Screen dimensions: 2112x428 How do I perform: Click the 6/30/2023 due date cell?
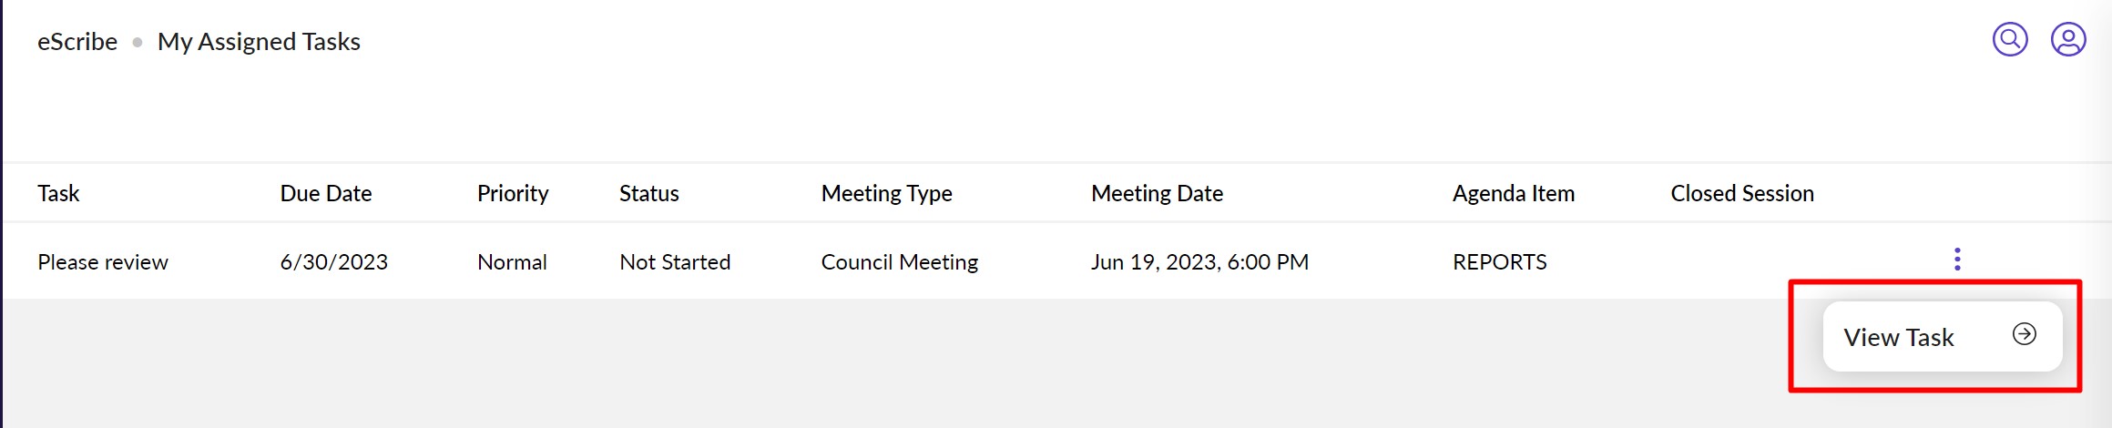click(x=333, y=262)
